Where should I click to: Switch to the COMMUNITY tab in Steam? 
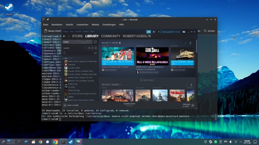click(x=111, y=36)
